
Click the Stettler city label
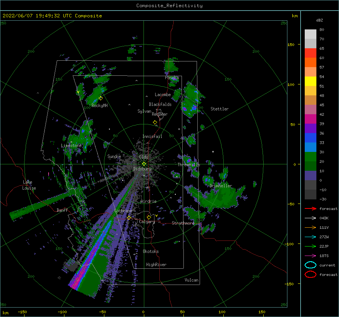(220, 109)
